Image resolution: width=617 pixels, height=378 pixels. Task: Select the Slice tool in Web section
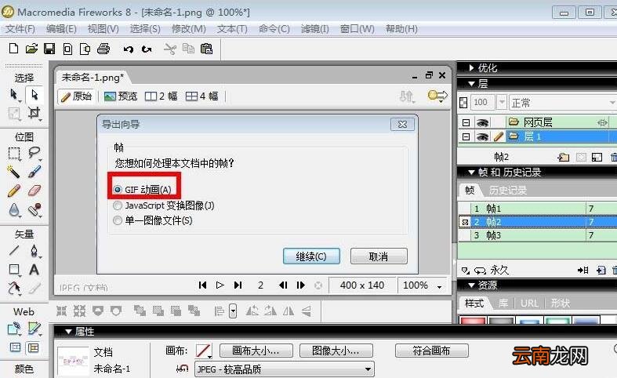34,329
